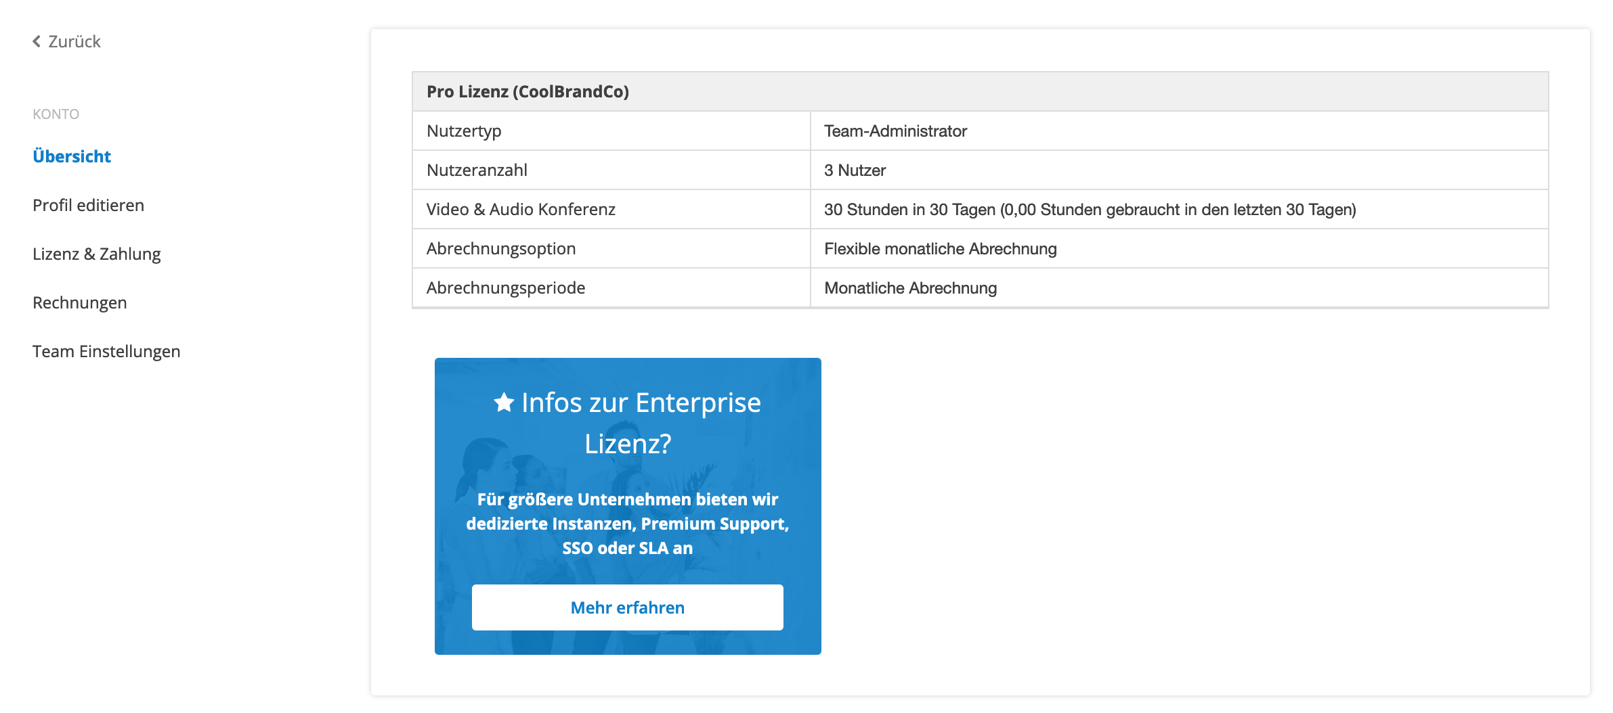Click the star icon on Enterprise banner
The width and height of the screenshot is (1613, 713).
(504, 402)
